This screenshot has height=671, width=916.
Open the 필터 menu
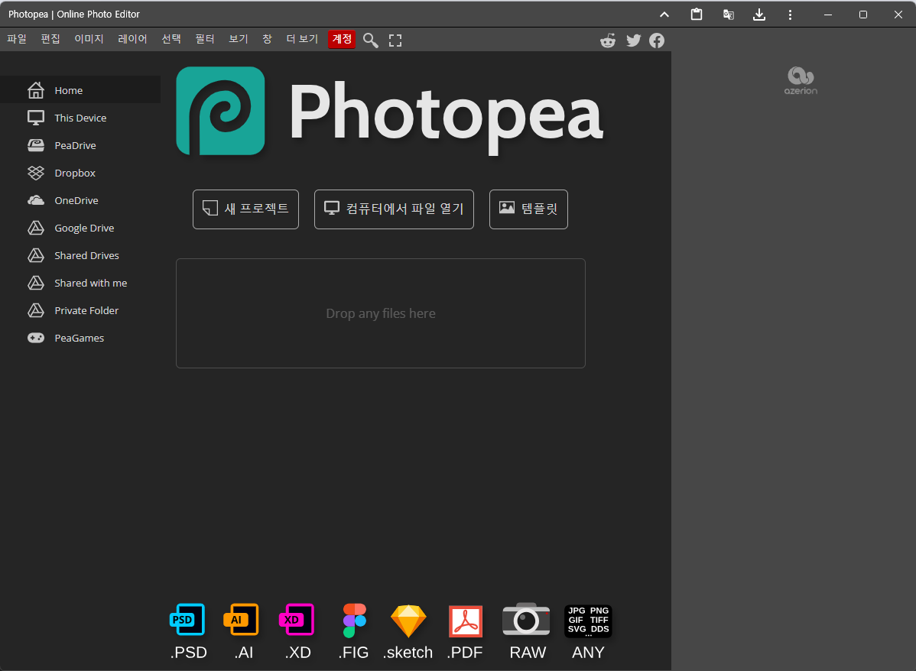[x=205, y=39]
